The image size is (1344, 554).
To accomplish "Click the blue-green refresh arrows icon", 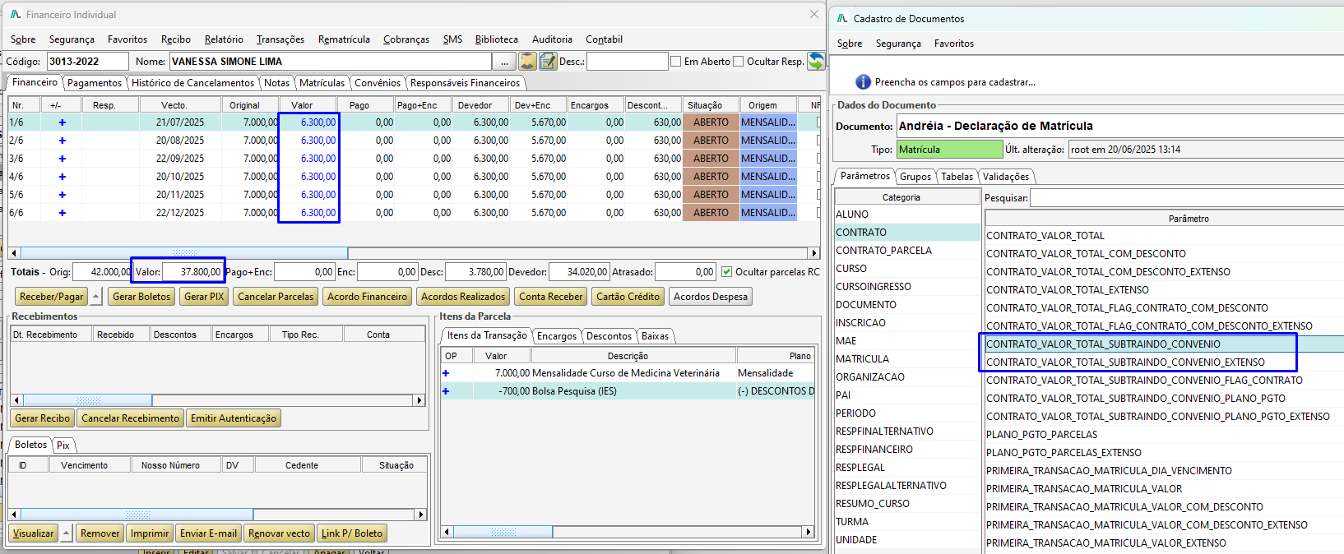I will coord(816,62).
